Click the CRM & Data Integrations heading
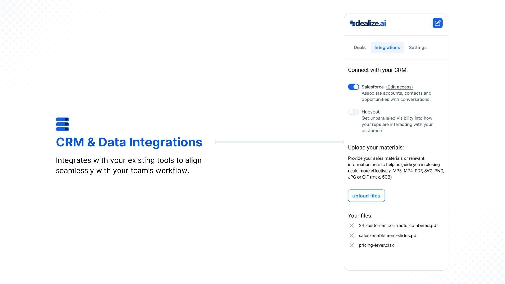The image size is (505, 284). tap(129, 142)
